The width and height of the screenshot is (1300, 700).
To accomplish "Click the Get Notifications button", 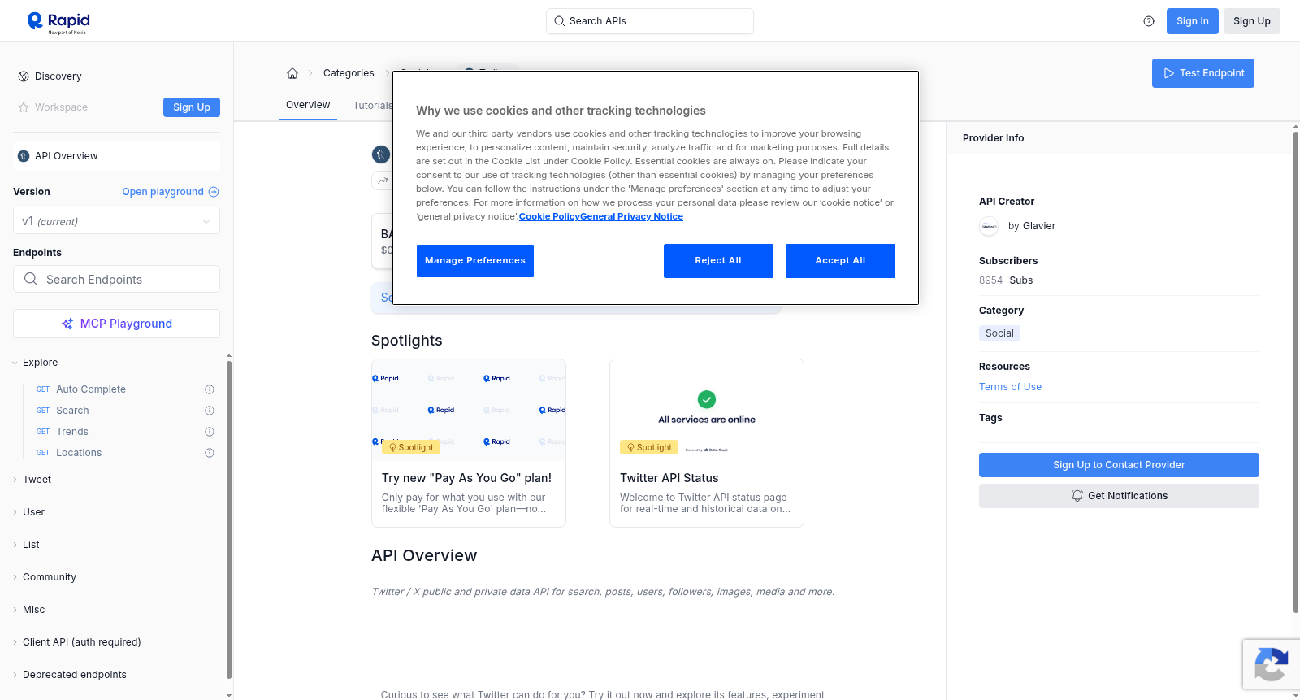I will (1119, 496).
